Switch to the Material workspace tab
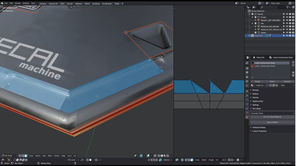This screenshot has height=166, width=296. pyautogui.click(x=79, y=4)
